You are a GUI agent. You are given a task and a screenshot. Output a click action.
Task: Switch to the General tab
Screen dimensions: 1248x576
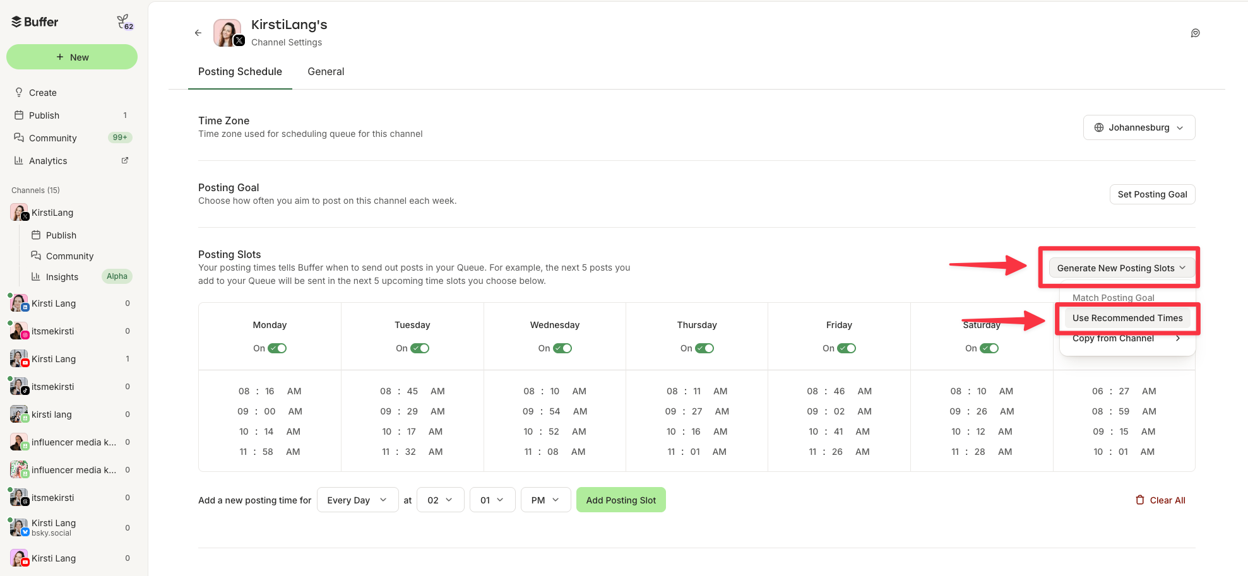click(326, 71)
